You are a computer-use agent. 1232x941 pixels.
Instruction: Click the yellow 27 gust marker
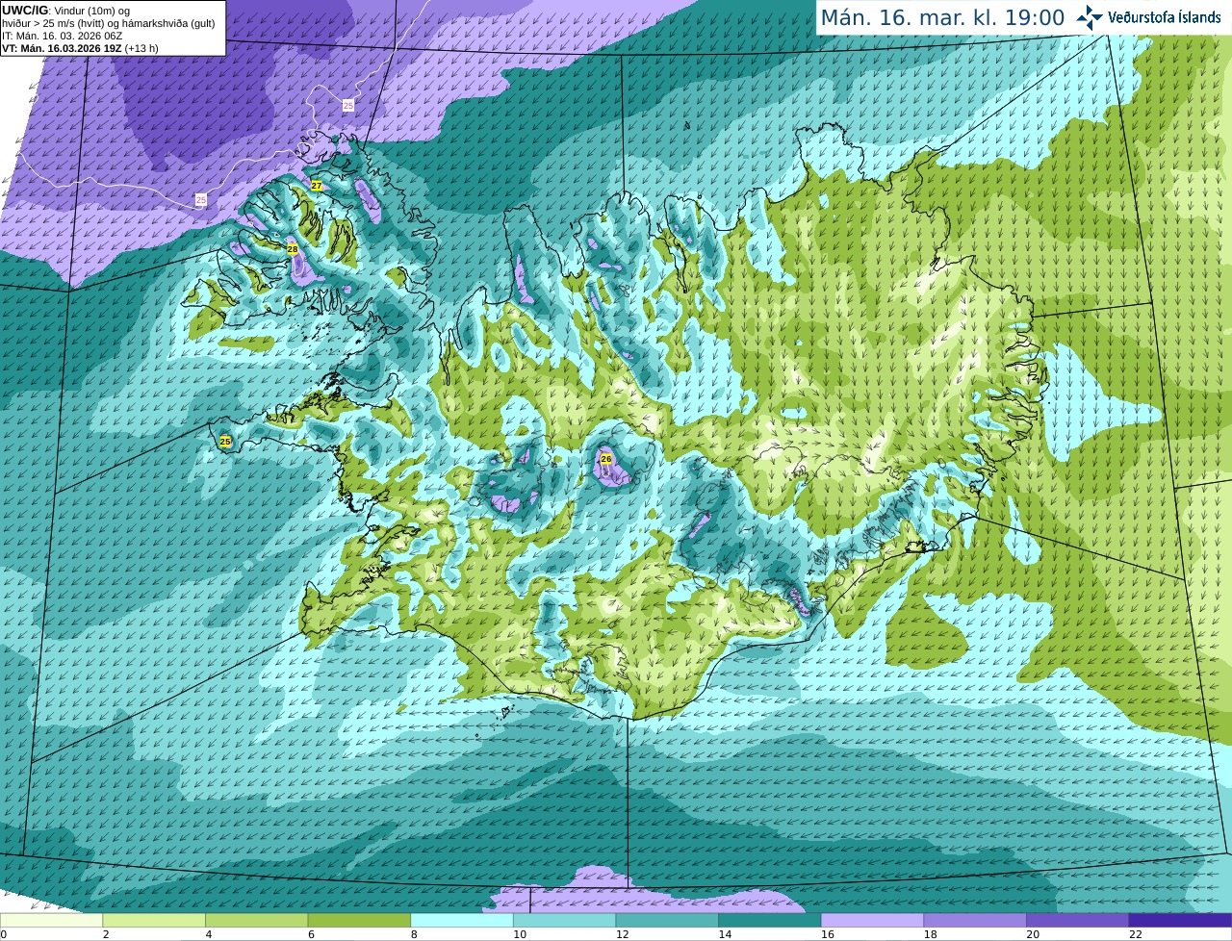click(317, 185)
